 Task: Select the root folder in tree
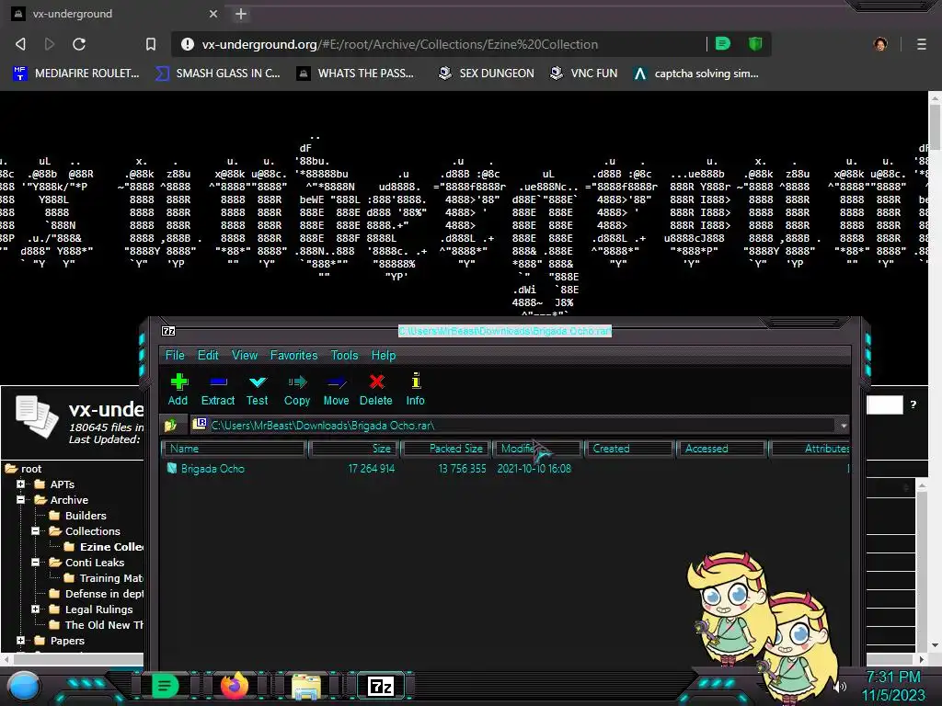tap(24, 469)
